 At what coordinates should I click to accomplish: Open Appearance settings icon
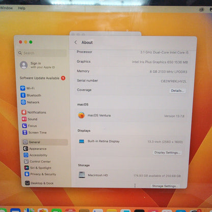click(x=25, y=149)
